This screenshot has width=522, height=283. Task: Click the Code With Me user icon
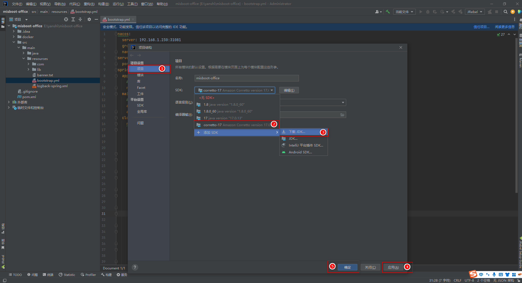tap(378, 12)
